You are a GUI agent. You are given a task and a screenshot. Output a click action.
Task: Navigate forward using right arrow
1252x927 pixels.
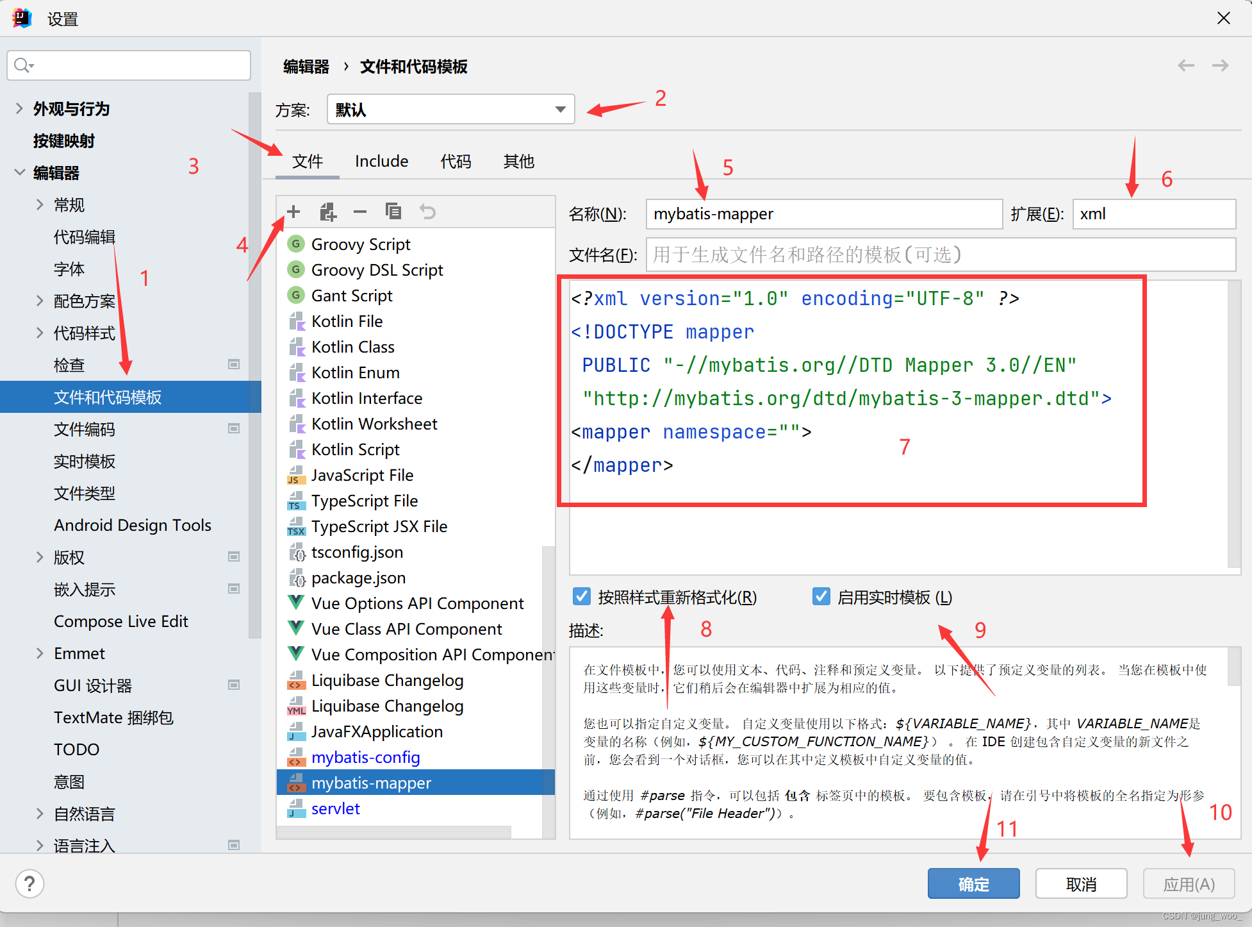(1220, 65)
